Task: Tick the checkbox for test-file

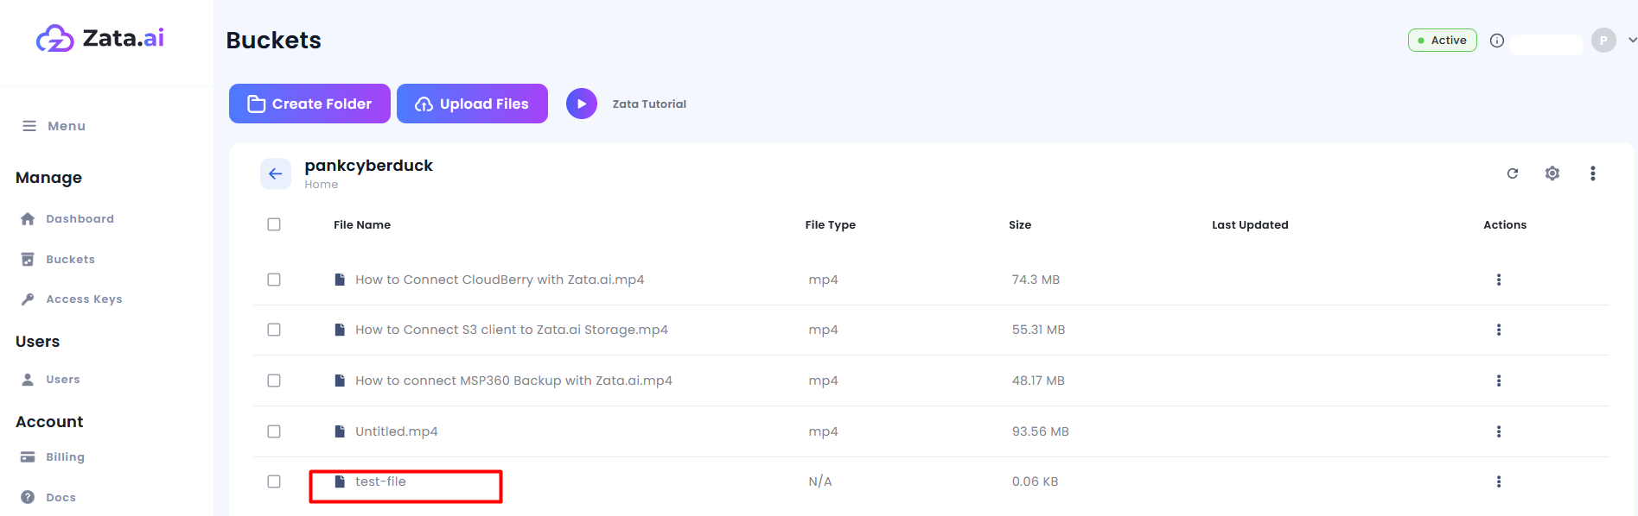Action: [x=274, y=481]
